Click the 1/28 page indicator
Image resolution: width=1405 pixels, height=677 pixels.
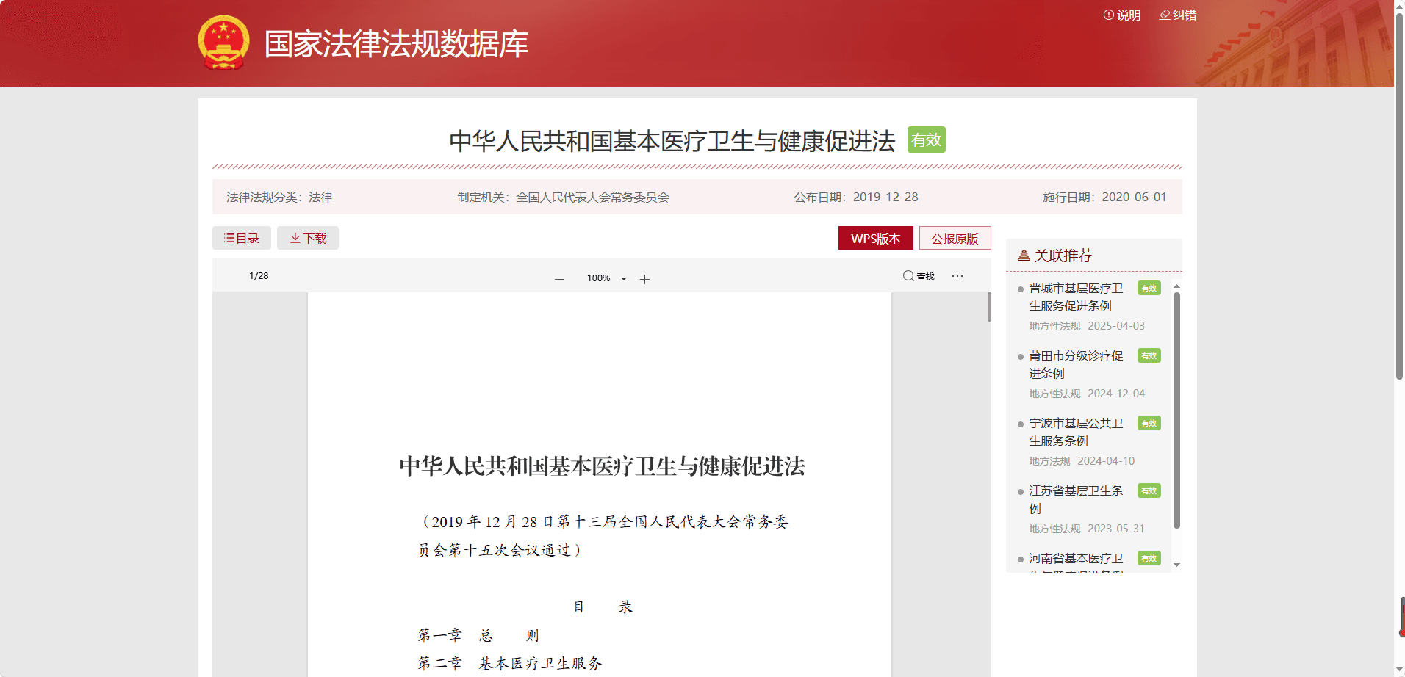pos(259,276)
